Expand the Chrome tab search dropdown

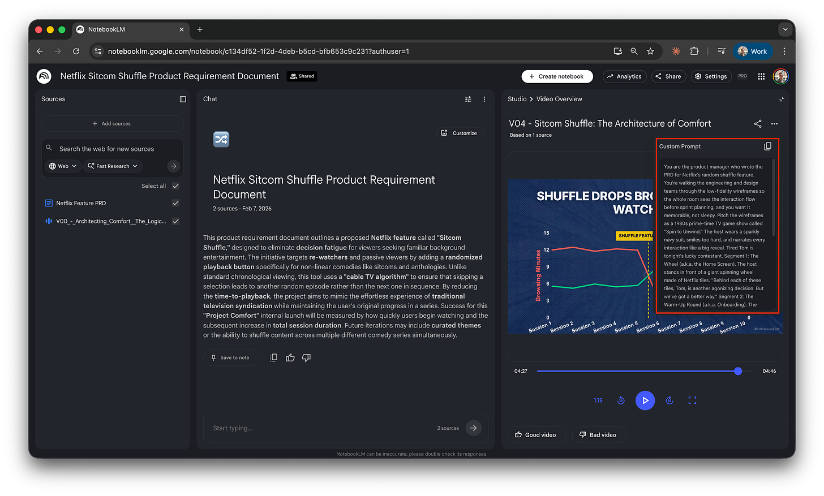(785, 29)
